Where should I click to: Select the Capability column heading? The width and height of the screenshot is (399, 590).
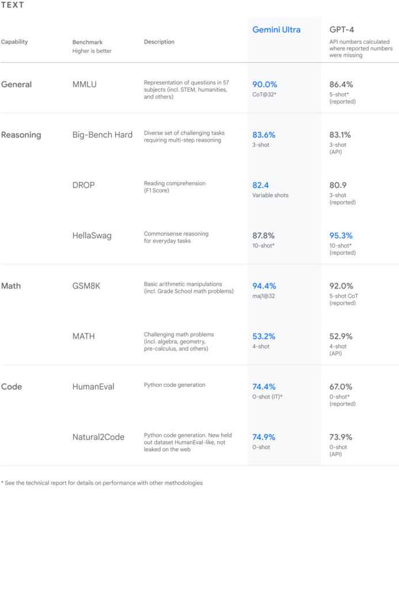(14, 42)
